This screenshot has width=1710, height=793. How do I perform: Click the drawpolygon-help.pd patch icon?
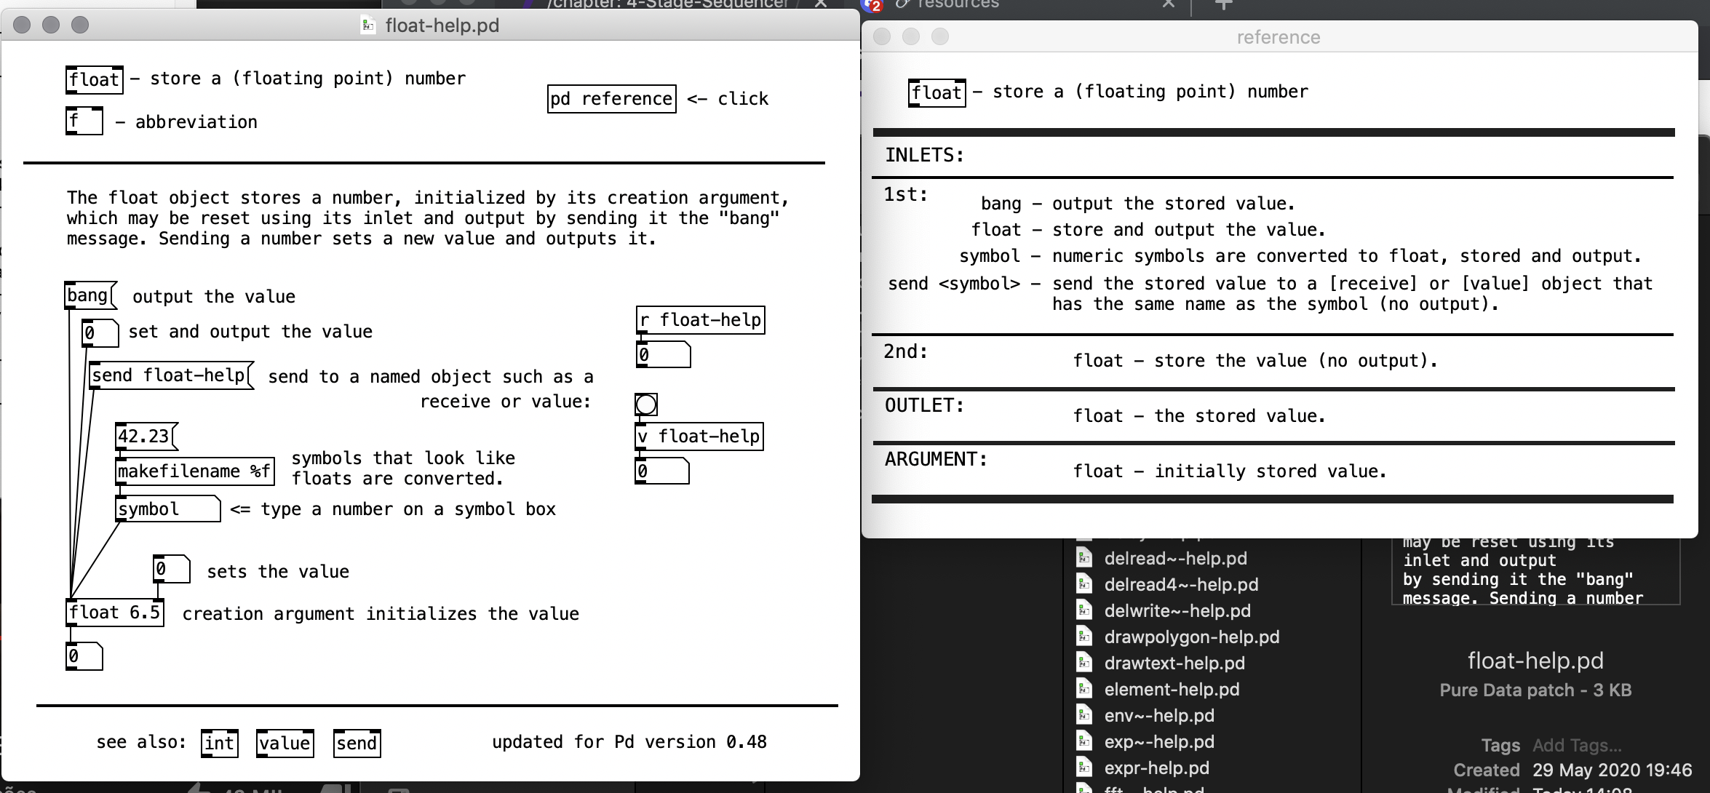[x=1085, y=637]
